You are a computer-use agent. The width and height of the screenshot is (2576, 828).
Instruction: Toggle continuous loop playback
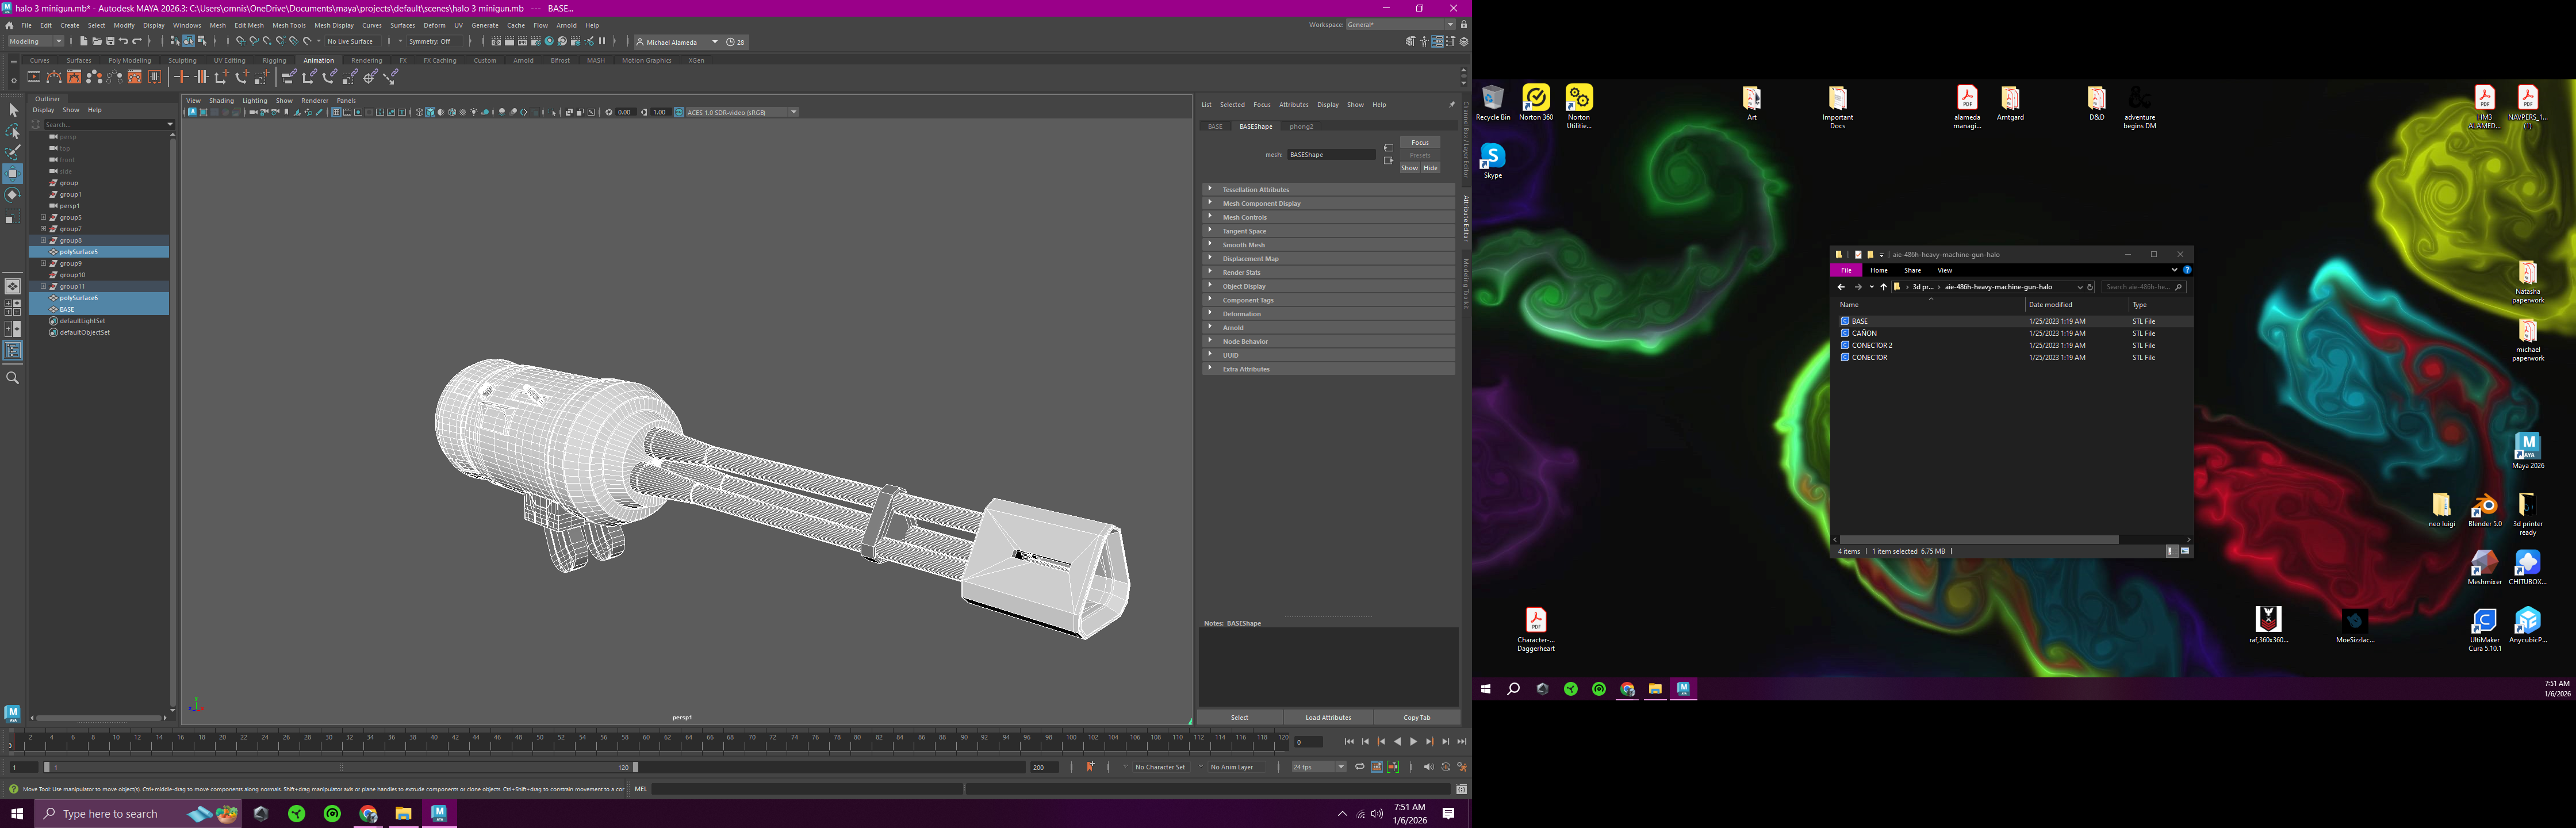1359,767
